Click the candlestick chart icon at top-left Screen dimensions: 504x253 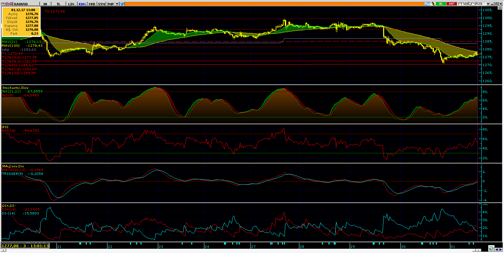coord(3,4)
